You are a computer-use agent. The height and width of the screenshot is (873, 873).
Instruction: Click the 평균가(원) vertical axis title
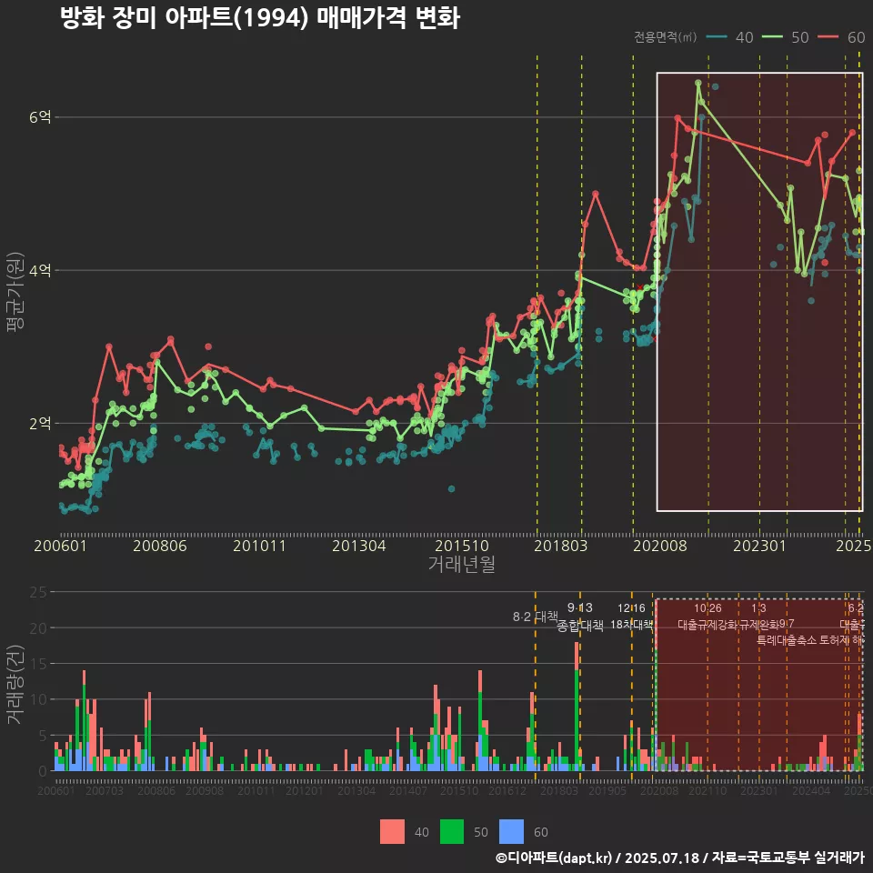click(x=15, y=291)
